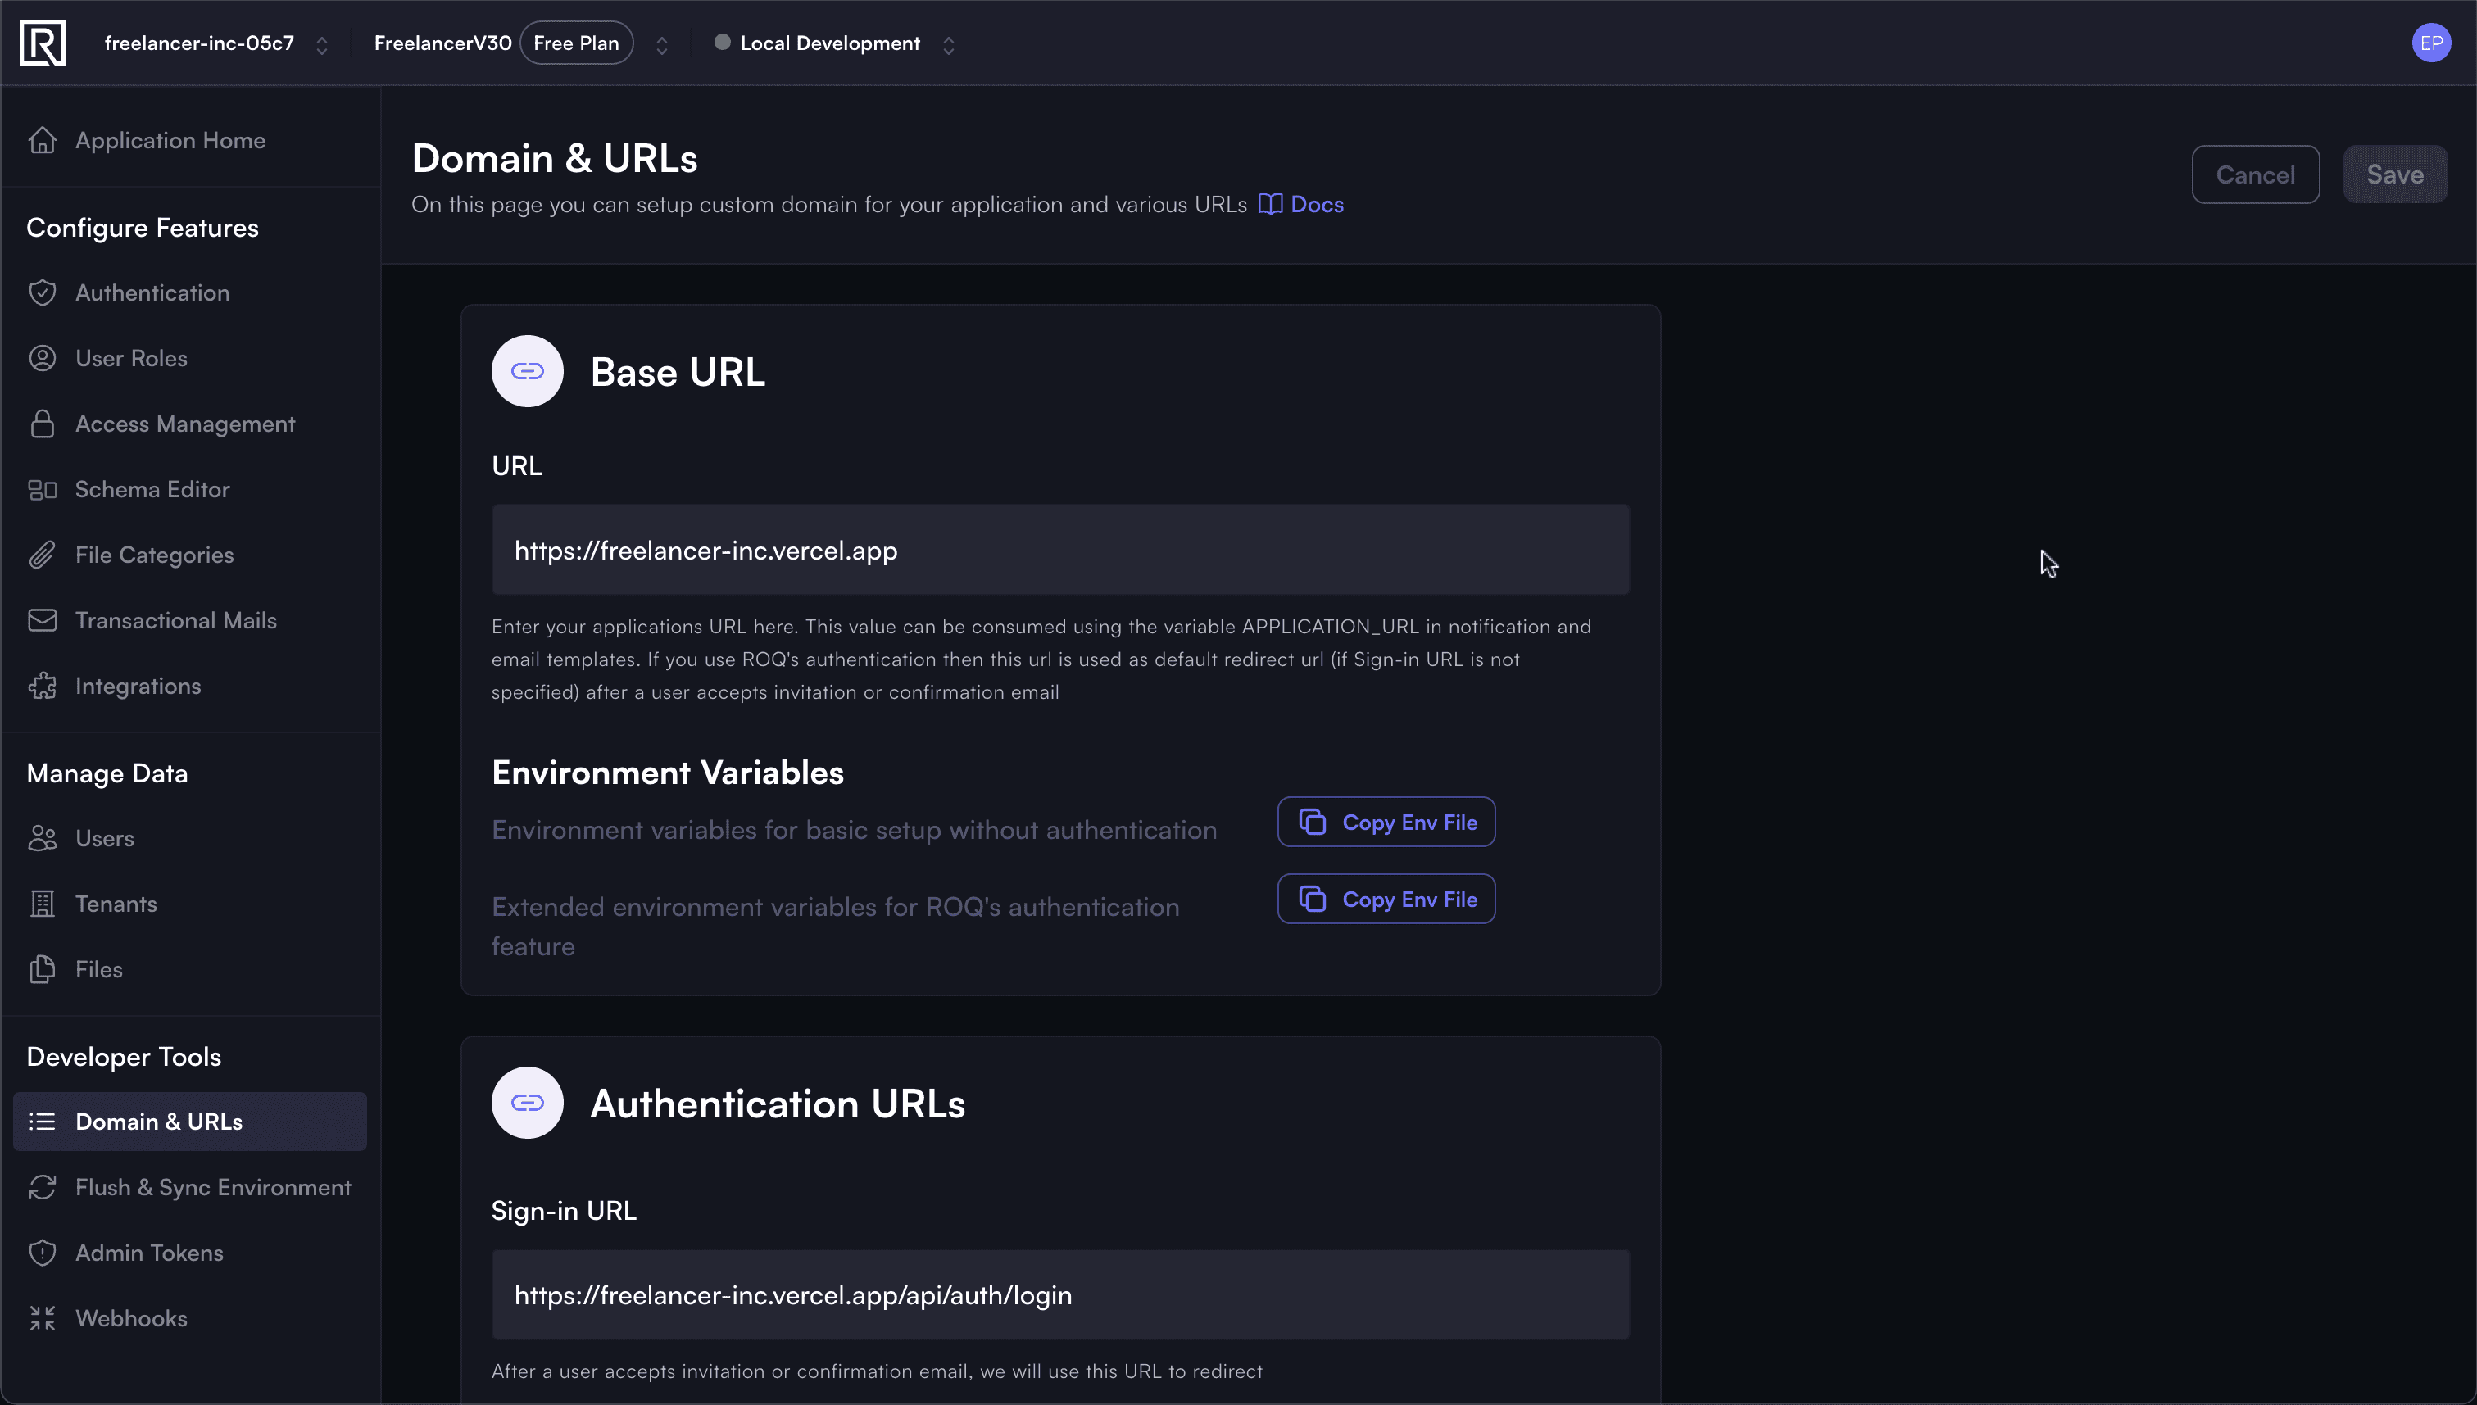Click the Save button
Image resolution: width=2477 pixels, height=1405 pixels.
pyautogui.click(x=2395, y=174)
